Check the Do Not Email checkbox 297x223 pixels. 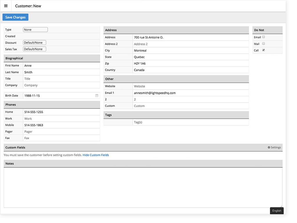click(263, 37)
